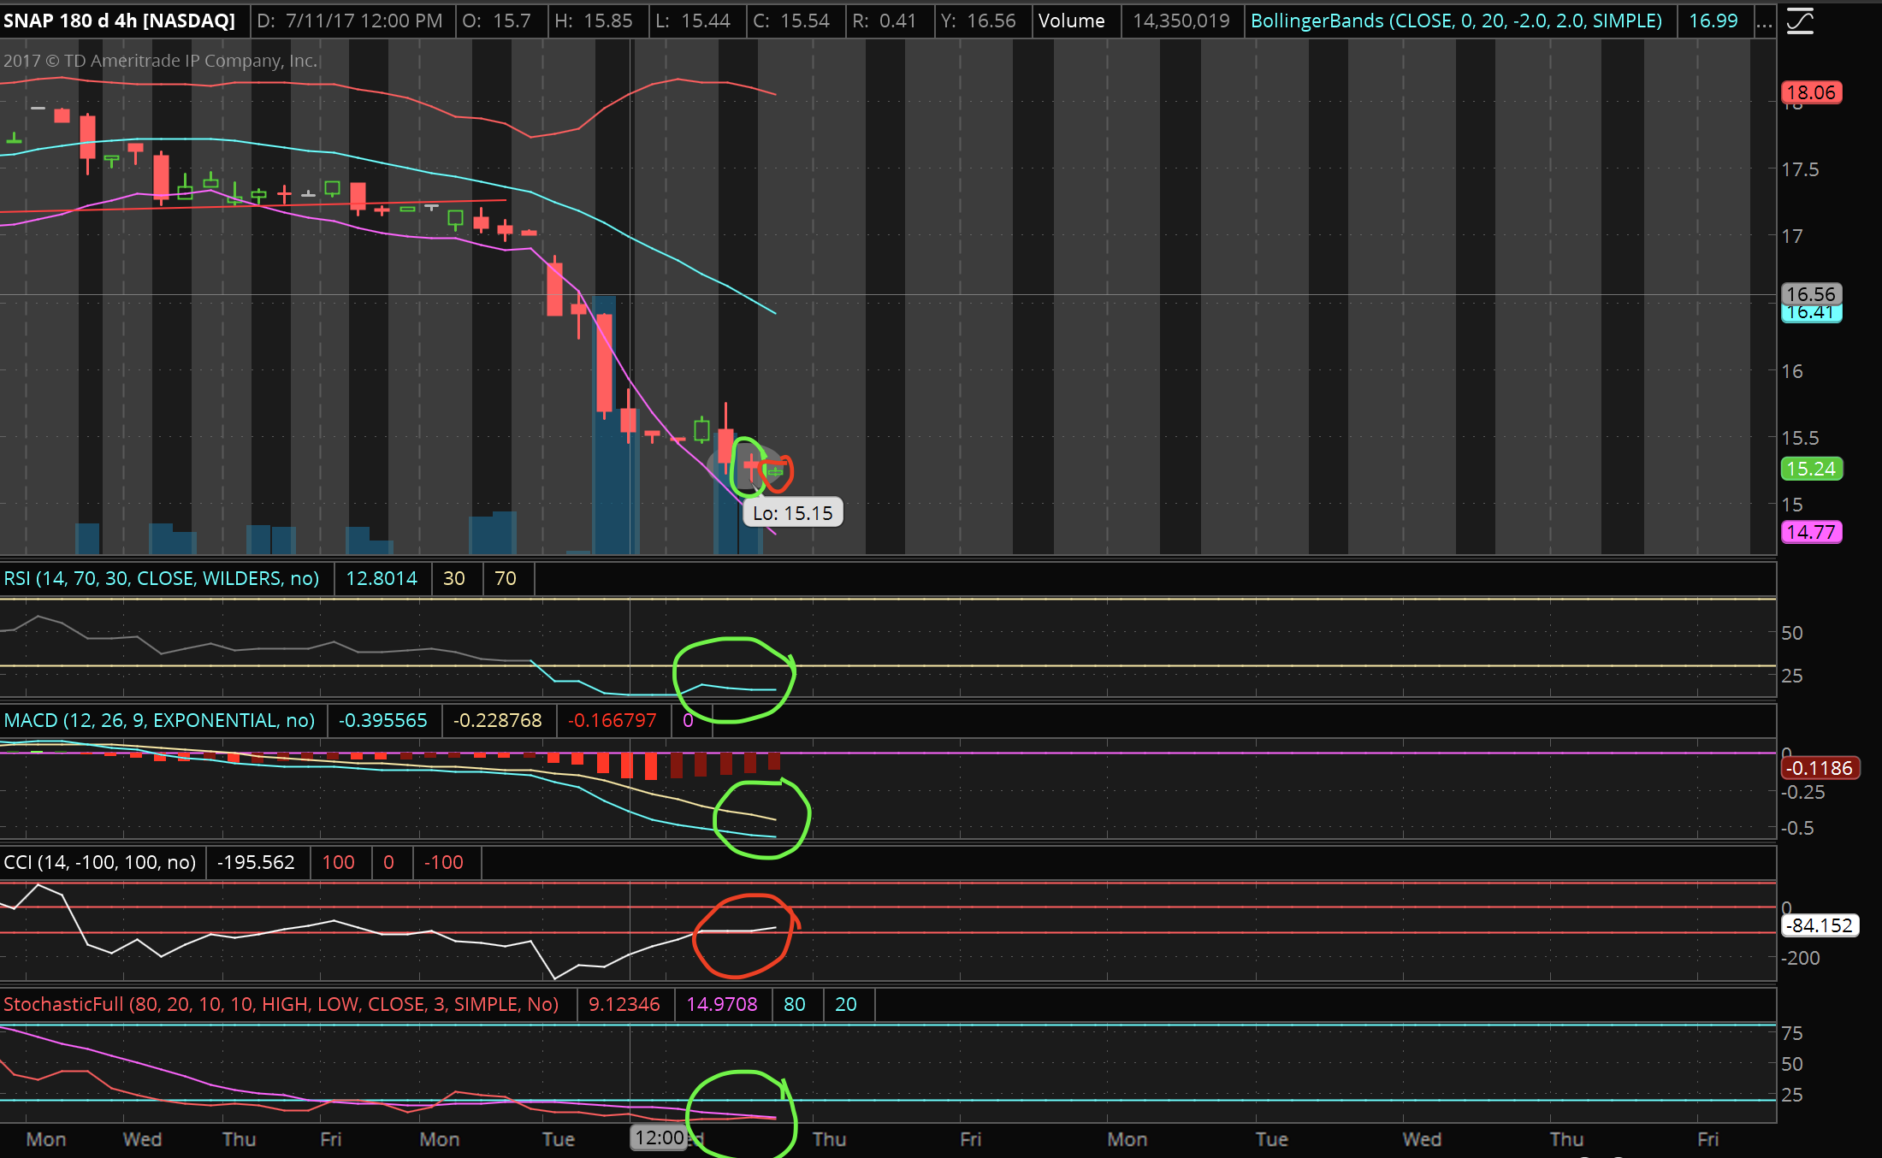Viewport: 1882px width, 1158px height.
Task: Click the BollingerBands value 16.99
Action: coord(1713,21)
